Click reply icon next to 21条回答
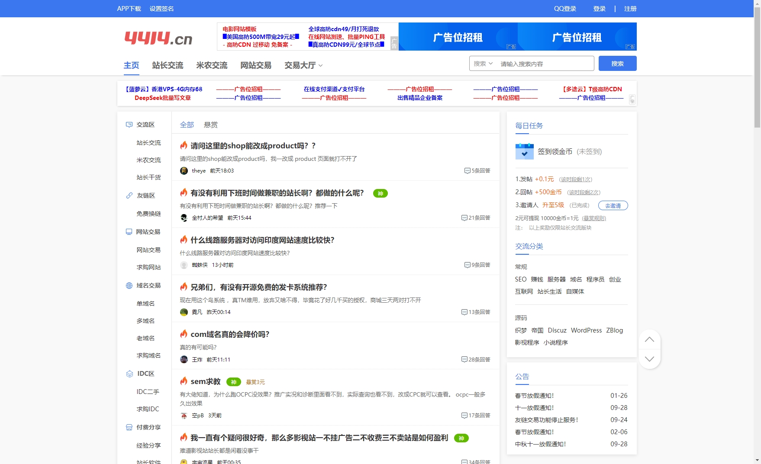Image resolution: width=761 pixels, height=464 pixels. (464, 218)
